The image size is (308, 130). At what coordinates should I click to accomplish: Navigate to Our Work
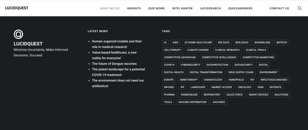click(157, 8)
